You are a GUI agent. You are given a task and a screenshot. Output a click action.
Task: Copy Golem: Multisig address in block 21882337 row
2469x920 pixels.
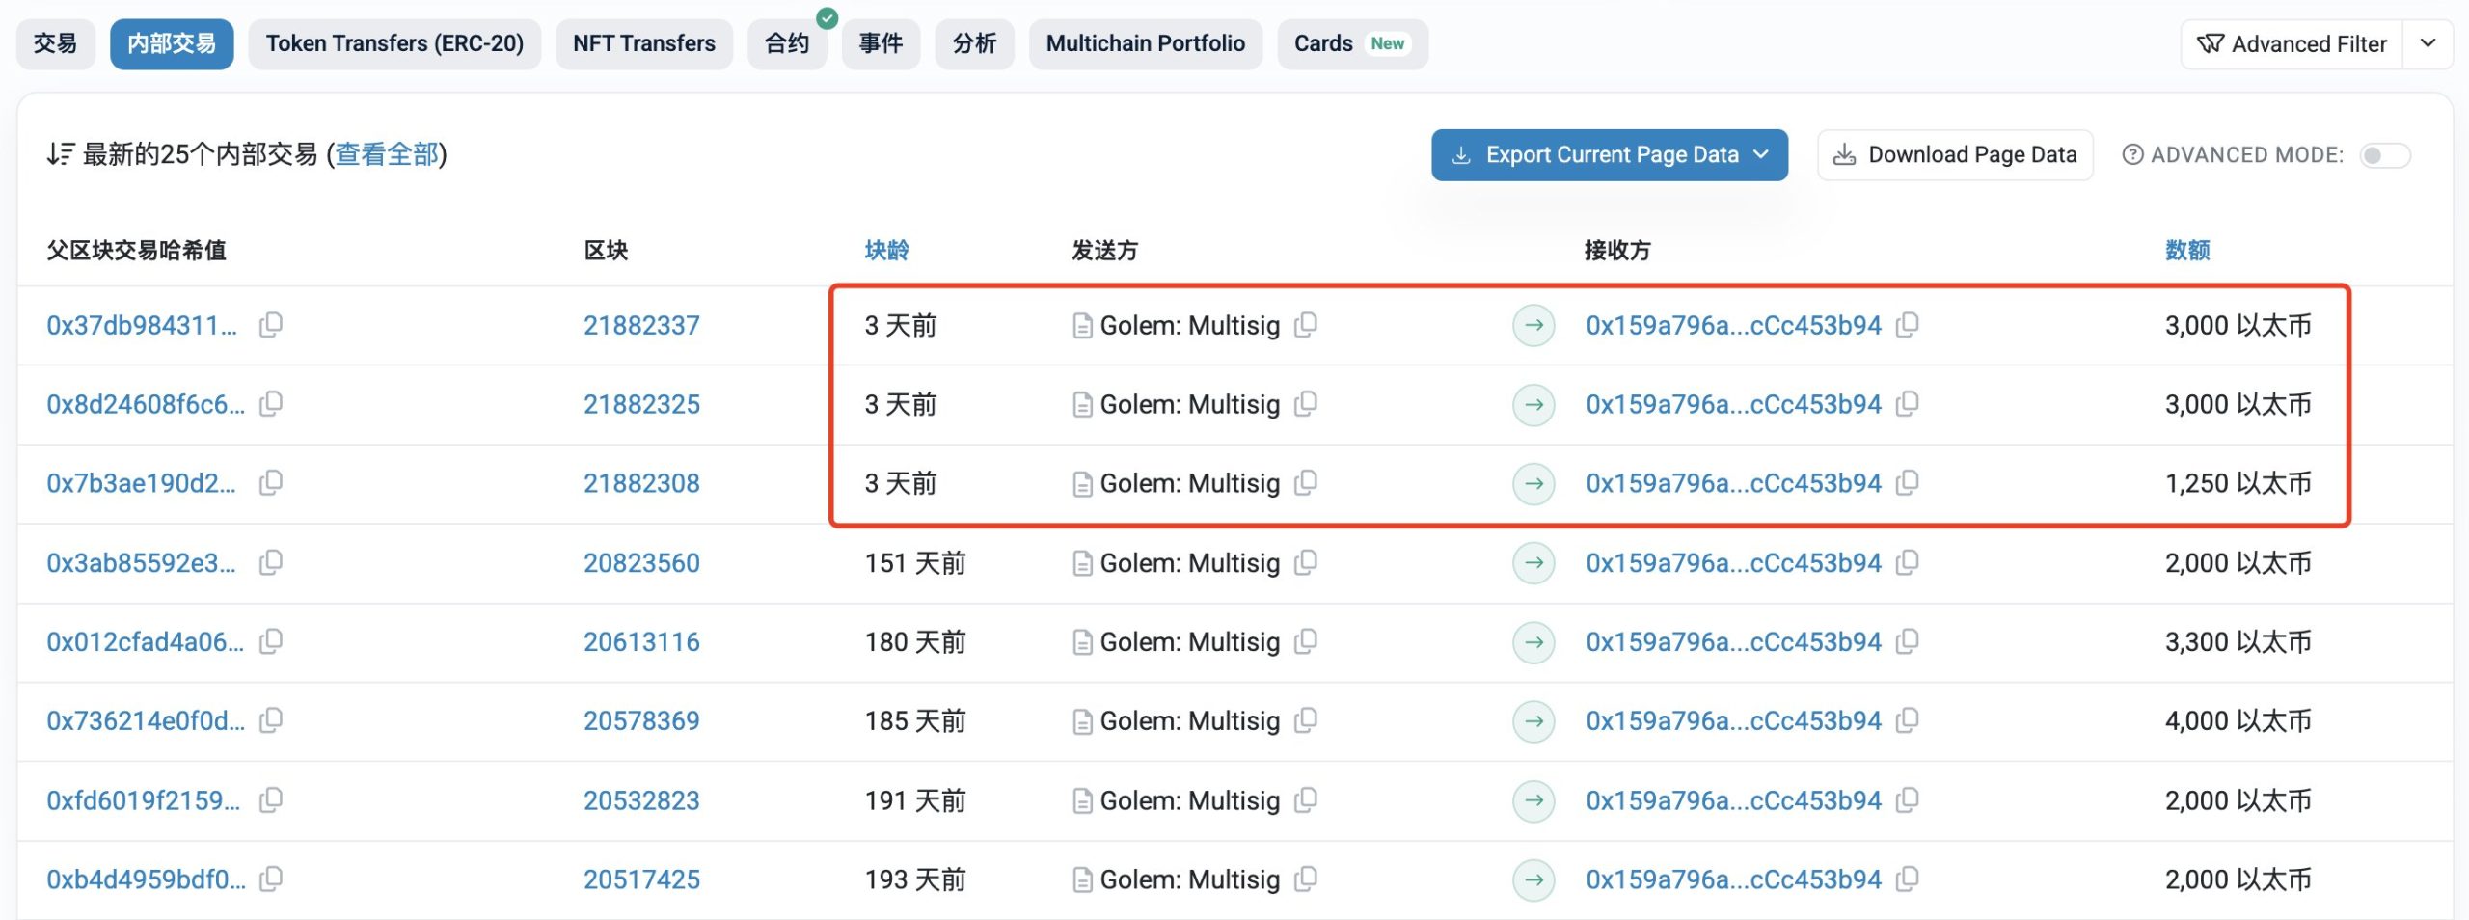(1306, 325)
